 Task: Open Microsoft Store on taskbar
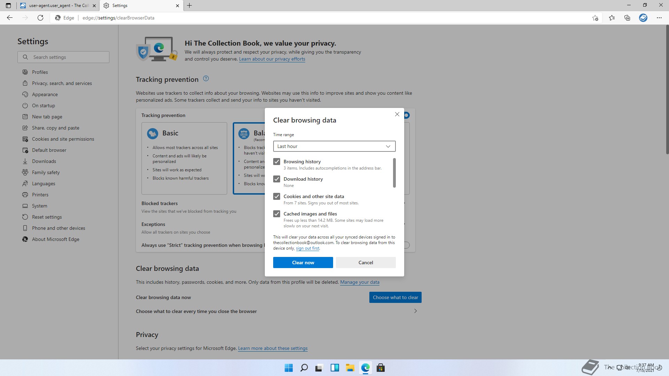point(380,368)
